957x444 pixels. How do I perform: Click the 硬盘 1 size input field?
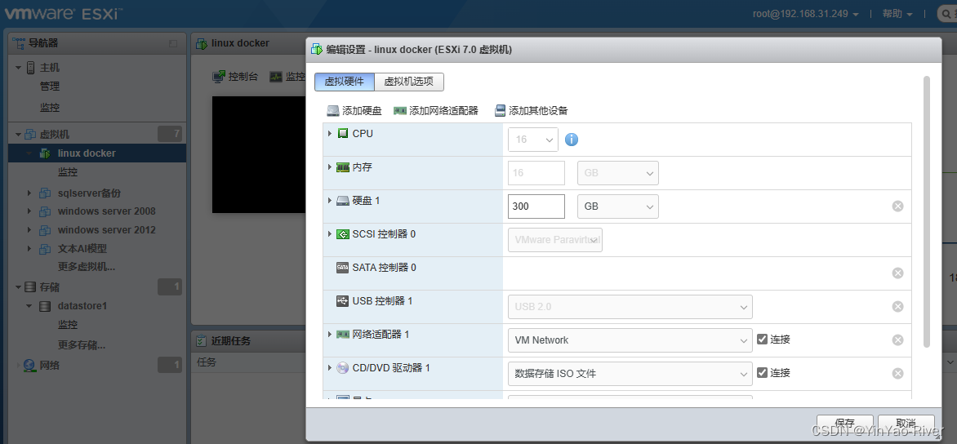click(x=536, y=206)
